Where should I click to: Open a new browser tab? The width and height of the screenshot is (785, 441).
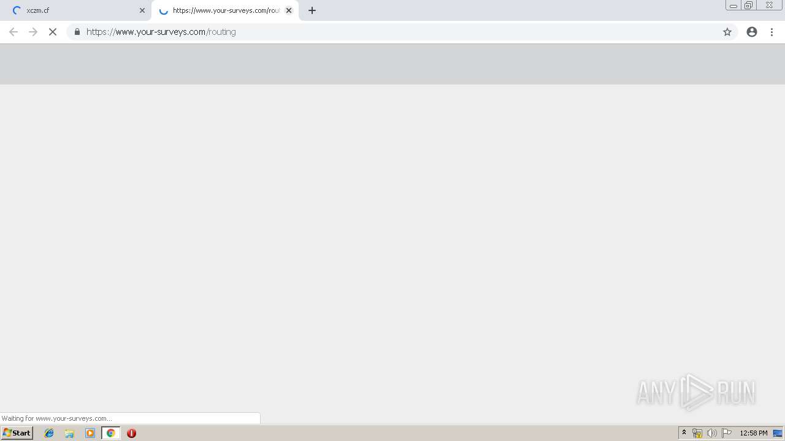pyautogui.click(x=312, y=10)
